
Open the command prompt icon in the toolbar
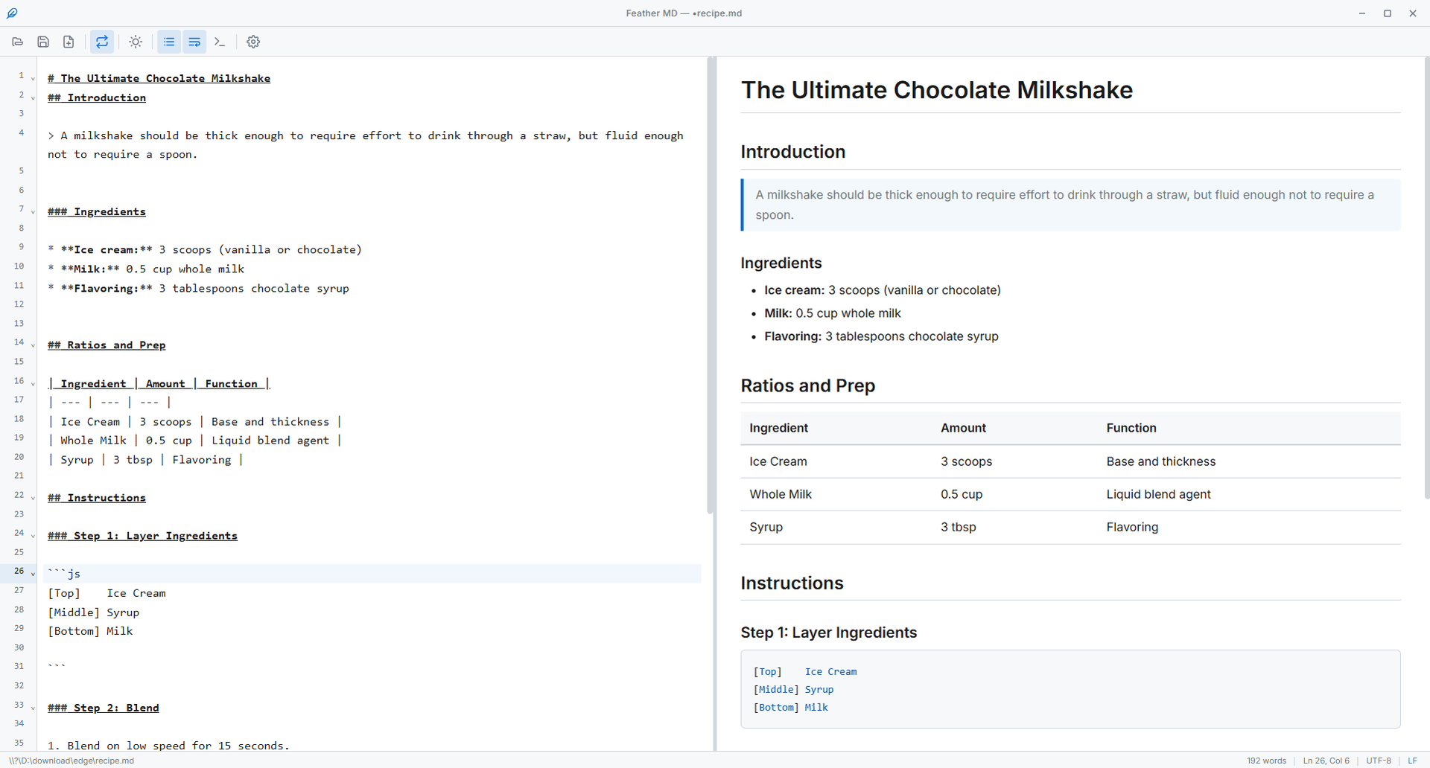click(x=220, y=42)
